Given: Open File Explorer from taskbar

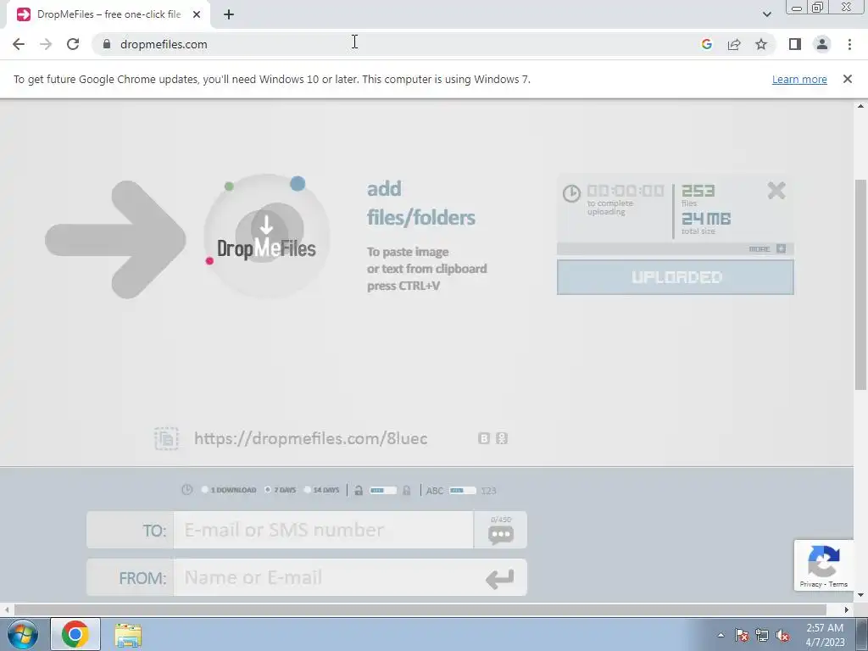Looking at the screenshot, I should point(128,634).
